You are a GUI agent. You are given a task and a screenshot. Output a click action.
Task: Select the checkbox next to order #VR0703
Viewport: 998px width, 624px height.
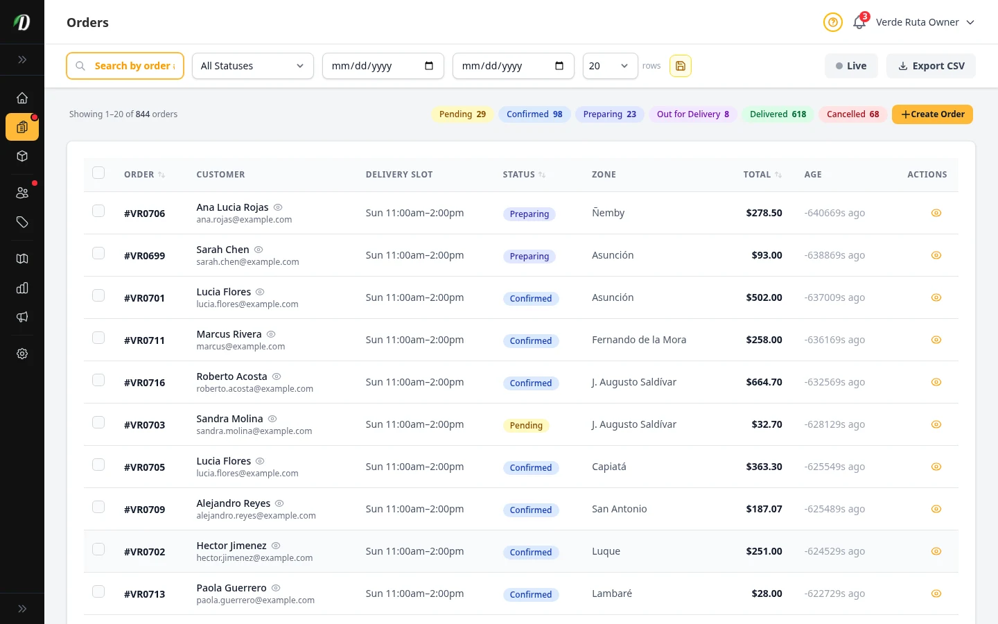pos(98,422)
